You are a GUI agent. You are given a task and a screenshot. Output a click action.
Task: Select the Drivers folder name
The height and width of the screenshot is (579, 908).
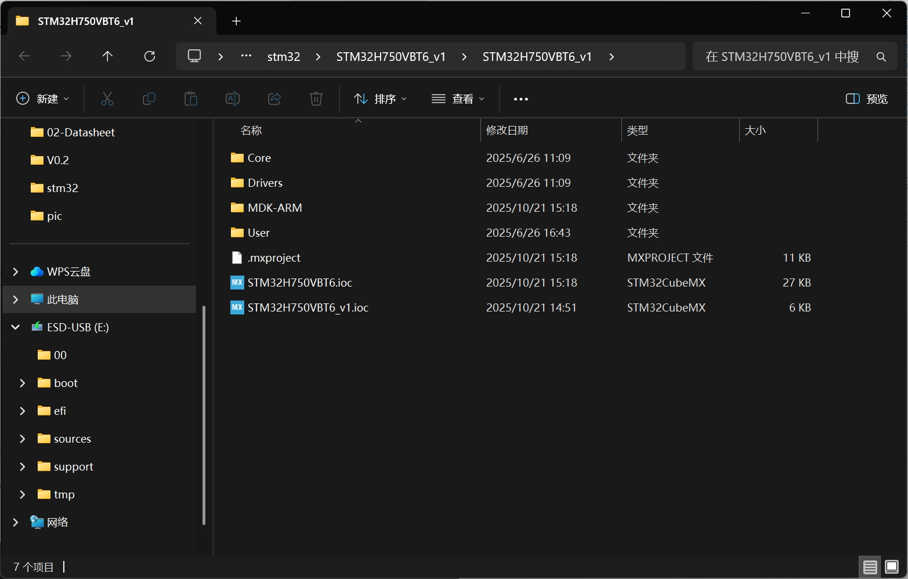(x=265, y=183)
